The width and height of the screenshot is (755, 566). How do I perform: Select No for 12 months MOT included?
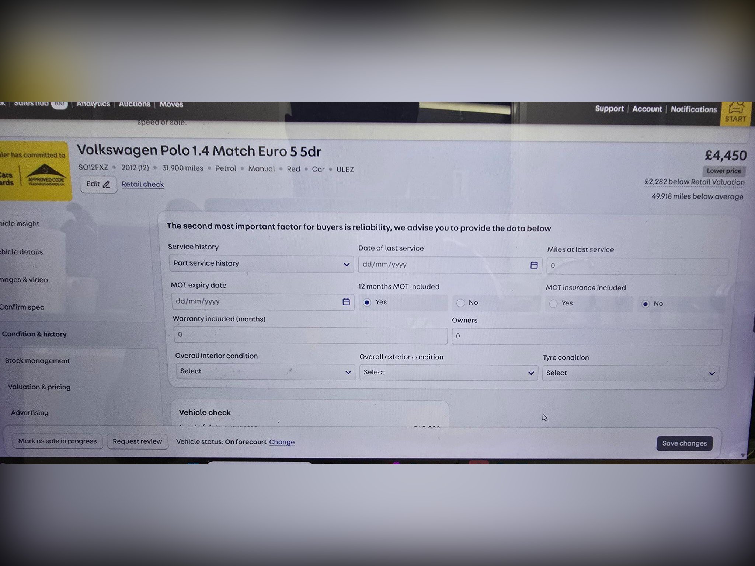[460, 303]
